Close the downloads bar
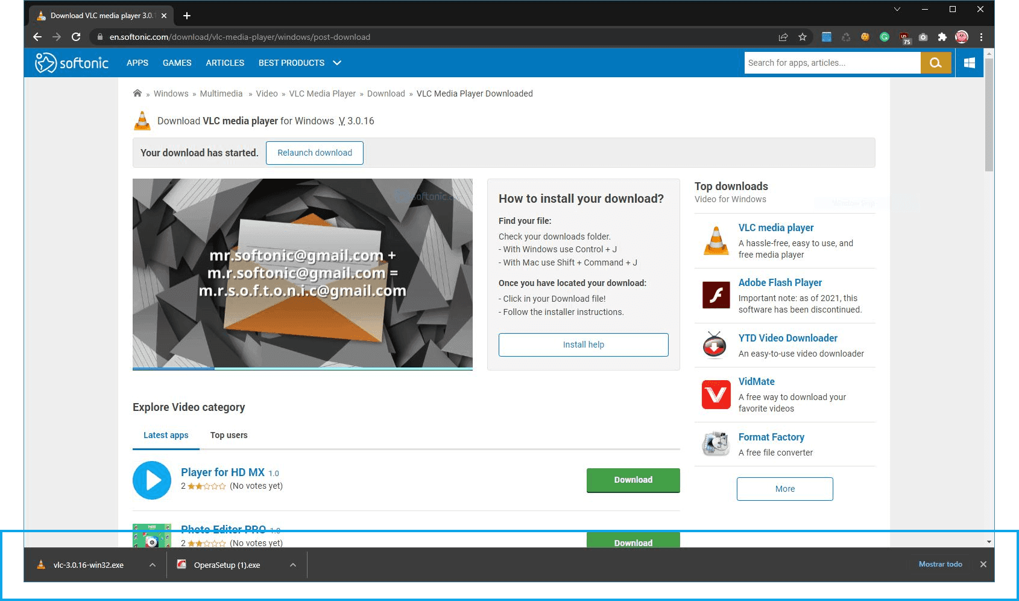 pyautogui.click(x=983, y=564)
